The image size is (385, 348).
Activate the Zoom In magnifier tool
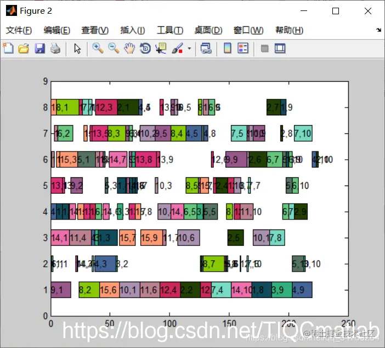coord(98,48)
